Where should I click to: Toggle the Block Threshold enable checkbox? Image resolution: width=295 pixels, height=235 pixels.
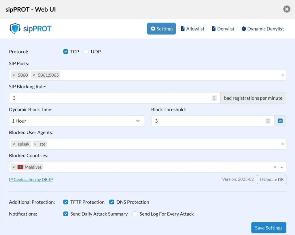point(280,121)
